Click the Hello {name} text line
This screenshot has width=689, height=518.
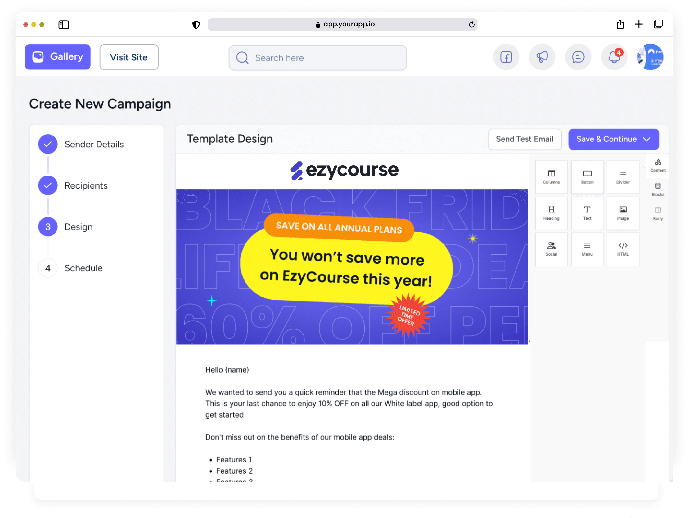pos(227,370)
